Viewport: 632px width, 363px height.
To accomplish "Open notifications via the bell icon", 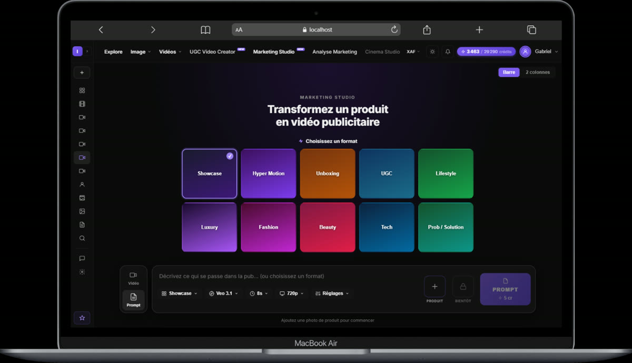I will pos(448,52).
